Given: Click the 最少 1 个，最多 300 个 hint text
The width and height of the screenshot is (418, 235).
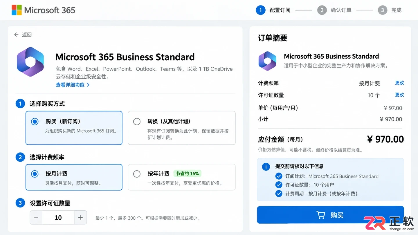Looking at the screenshot, I should click(147, 218).
